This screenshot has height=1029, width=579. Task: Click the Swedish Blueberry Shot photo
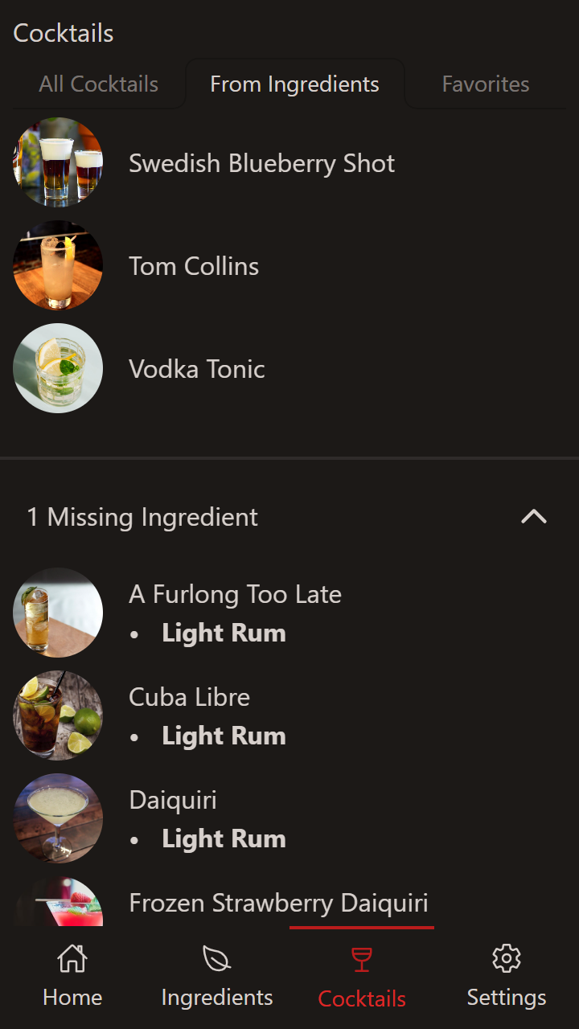click(x=58, y=162)
